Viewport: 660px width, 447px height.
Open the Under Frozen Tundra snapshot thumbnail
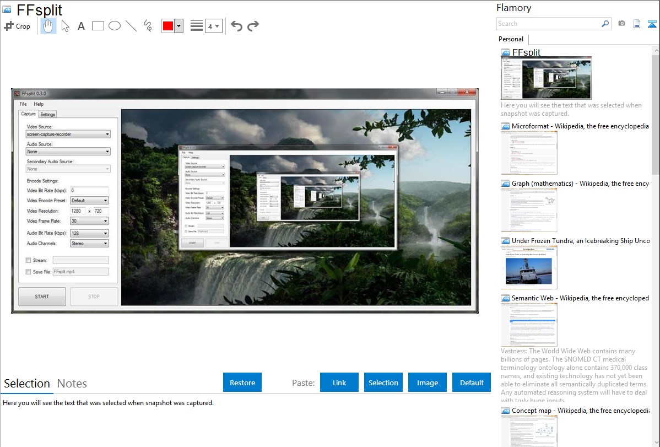pyautogui.click(x=529, y=267)
